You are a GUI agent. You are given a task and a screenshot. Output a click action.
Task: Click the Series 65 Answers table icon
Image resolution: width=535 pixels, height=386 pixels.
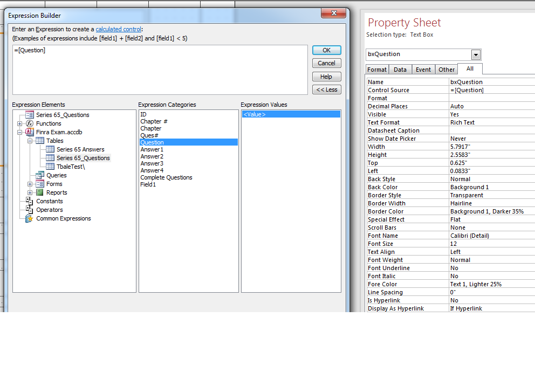[50, 149]
